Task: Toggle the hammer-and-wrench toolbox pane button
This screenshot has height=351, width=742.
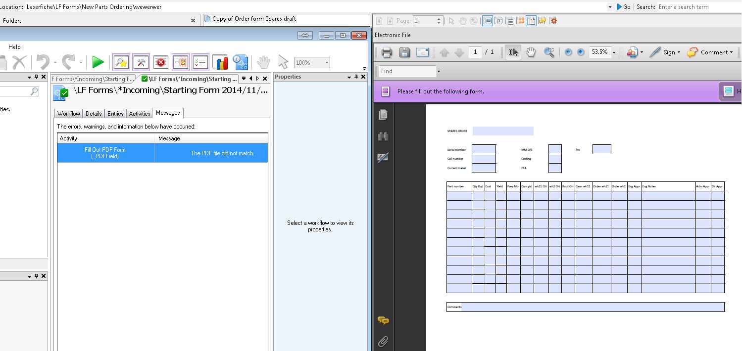Action: point(141,62)
